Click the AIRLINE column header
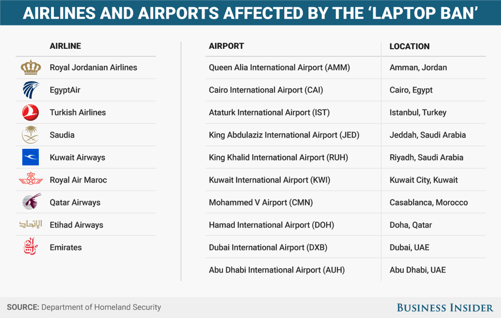 (x=65, y=46)
